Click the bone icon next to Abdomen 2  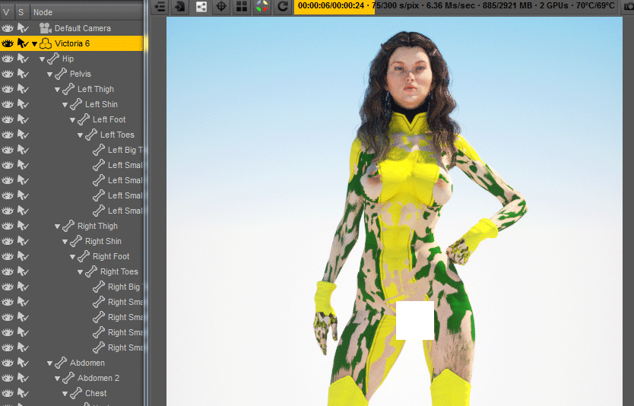[x=68, y=378]
